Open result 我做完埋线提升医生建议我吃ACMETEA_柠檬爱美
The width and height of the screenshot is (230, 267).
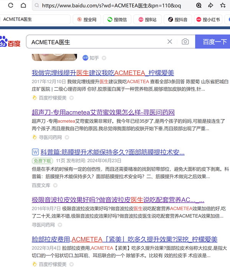pos(103,73)
